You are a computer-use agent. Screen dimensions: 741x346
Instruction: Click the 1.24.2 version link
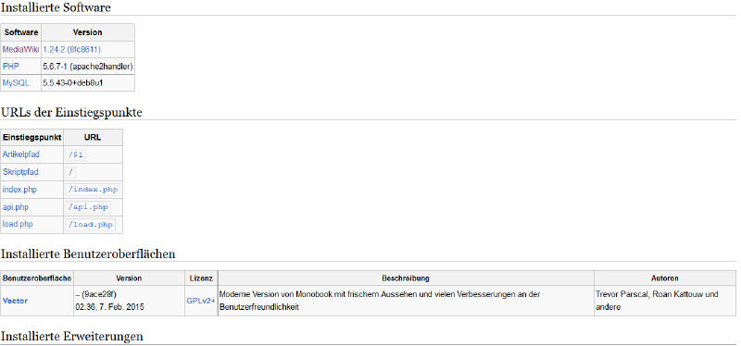[x=54, y=49]
